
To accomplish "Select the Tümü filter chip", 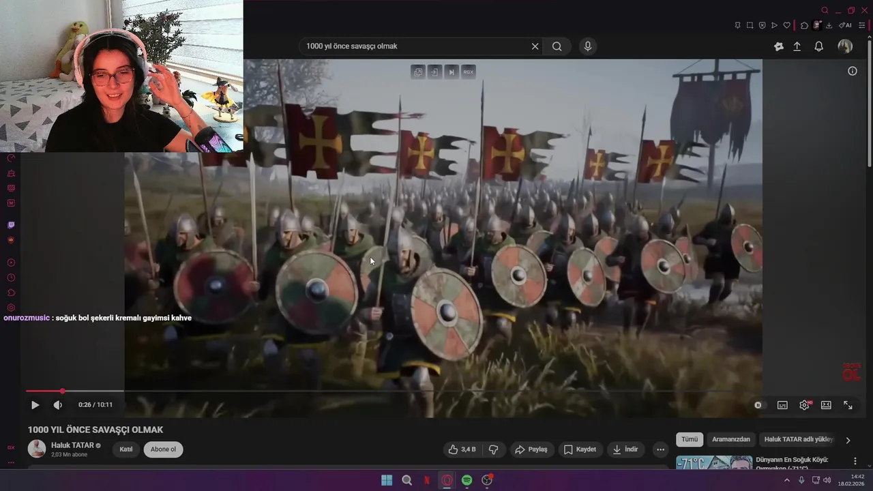I will (x=690, y=440).
